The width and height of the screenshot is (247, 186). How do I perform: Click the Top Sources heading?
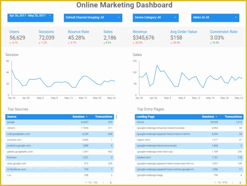[x=18, y=109]
